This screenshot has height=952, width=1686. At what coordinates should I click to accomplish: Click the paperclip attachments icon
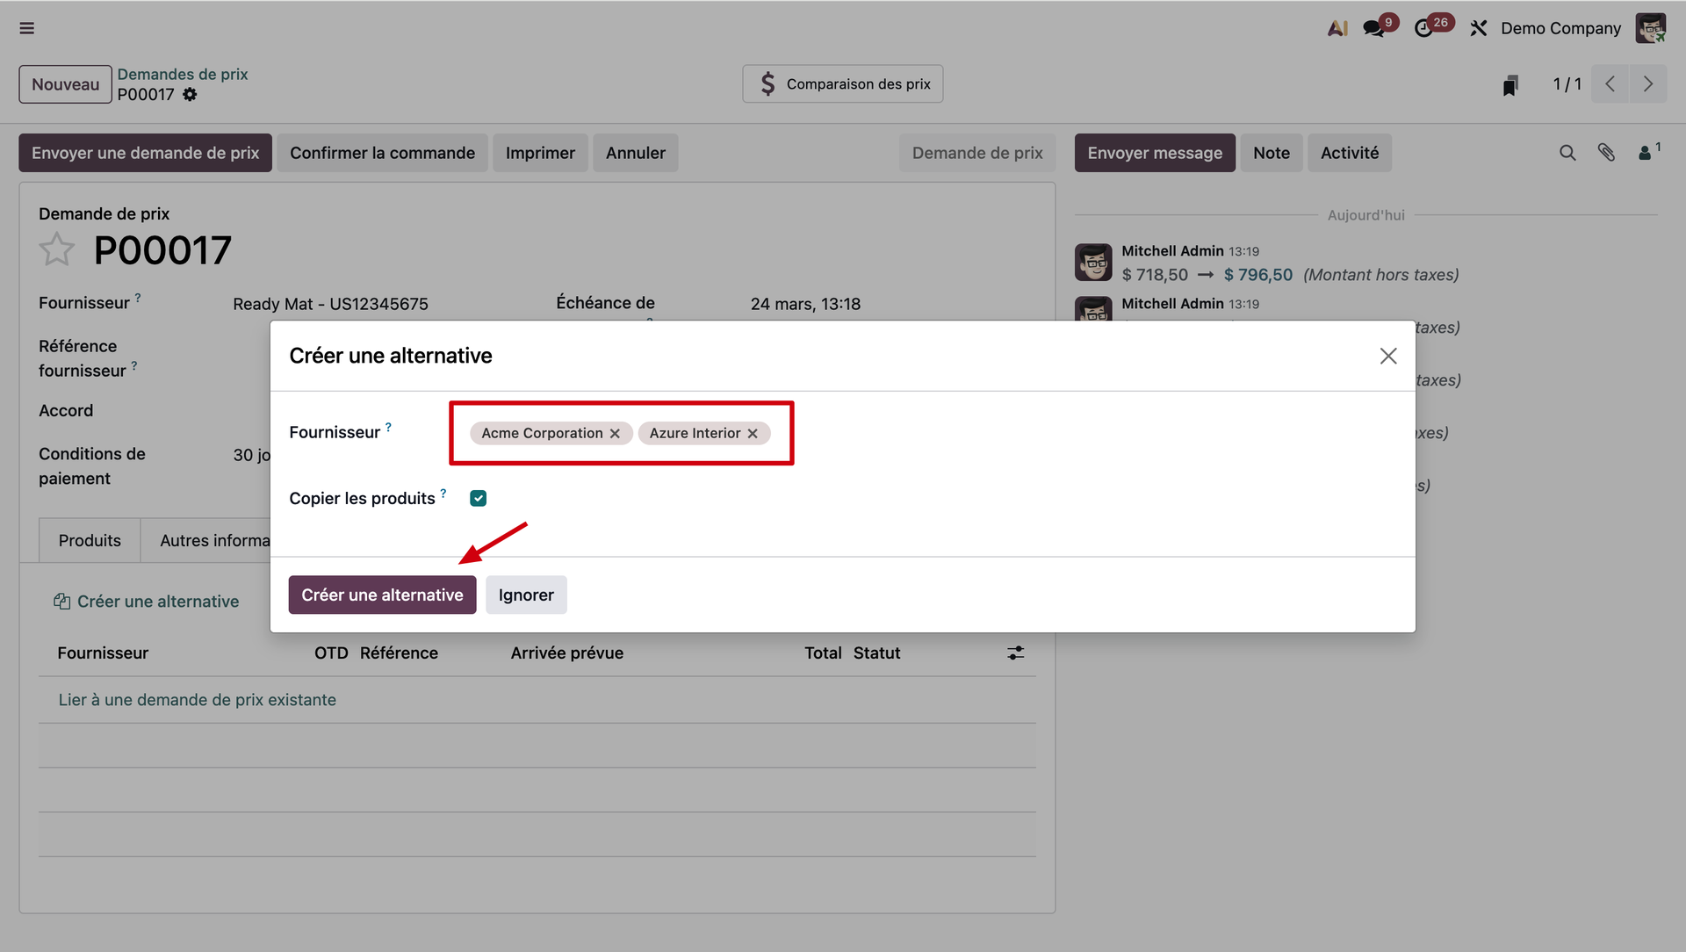pyautogui.click(x=1606, y=153)
